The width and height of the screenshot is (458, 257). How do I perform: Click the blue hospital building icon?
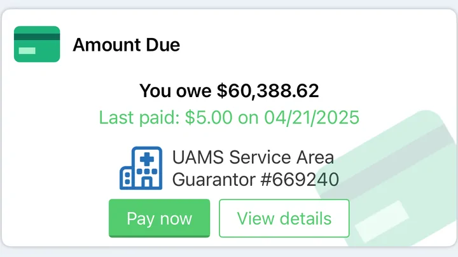141,168
